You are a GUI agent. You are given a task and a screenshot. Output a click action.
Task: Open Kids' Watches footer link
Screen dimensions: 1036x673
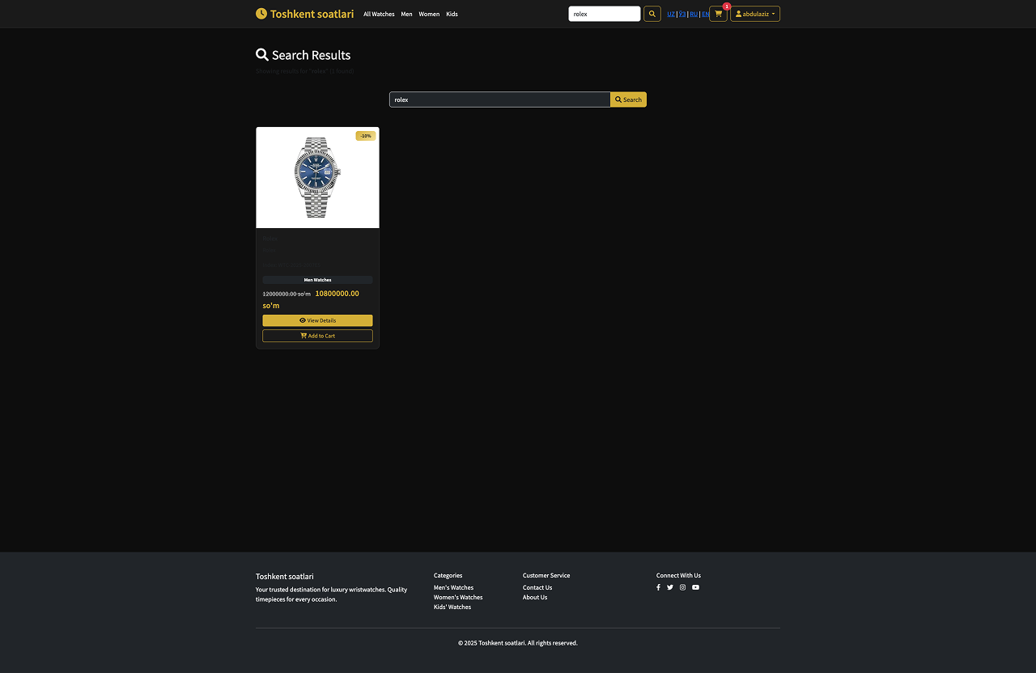point(452,607)
